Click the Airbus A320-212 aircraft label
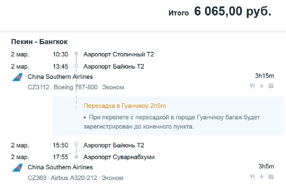The width and height of the screenshot is (286, 186). click(x=74, y=178)
